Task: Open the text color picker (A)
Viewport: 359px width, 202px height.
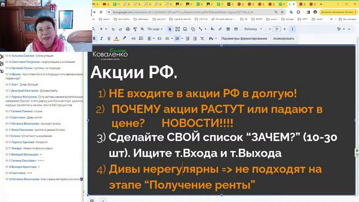Action: click(x=117, y=39)
